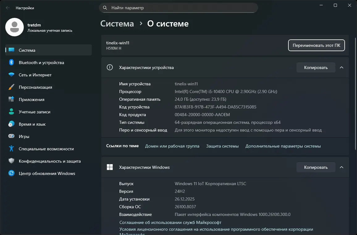The width and height of the screenshot is (357, 235).
Task: Click Имя устройства value tinelix-win11
Action: point(186,84)
